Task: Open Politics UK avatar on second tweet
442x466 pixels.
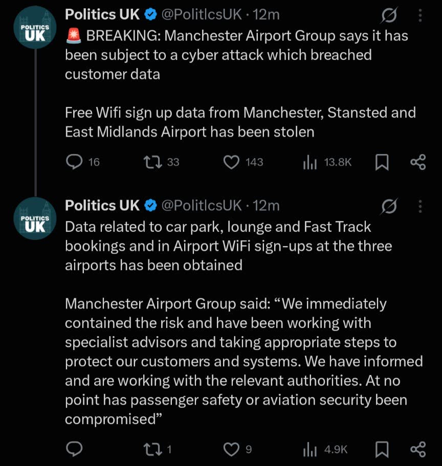Action: click(x=35, y=218)
